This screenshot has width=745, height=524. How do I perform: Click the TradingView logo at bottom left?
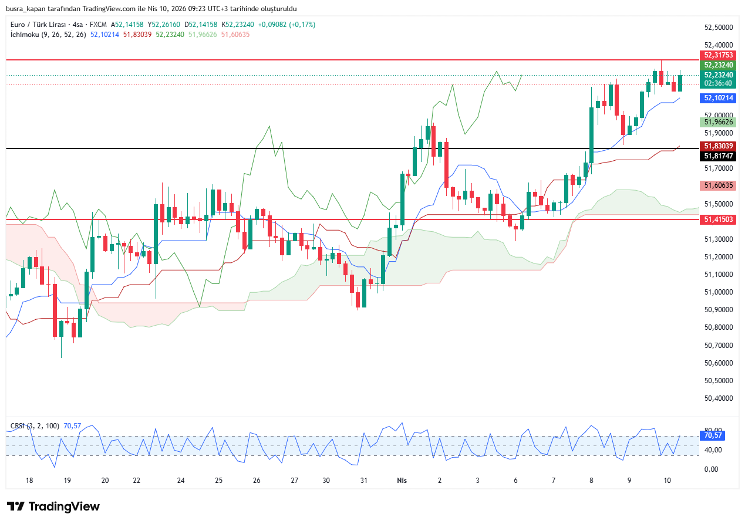coord(53,506)
